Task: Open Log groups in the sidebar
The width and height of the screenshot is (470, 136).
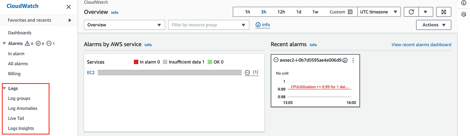Action: 19,98
